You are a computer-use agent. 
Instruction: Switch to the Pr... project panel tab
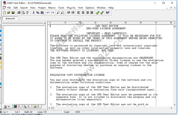click(x=8, y=106)
